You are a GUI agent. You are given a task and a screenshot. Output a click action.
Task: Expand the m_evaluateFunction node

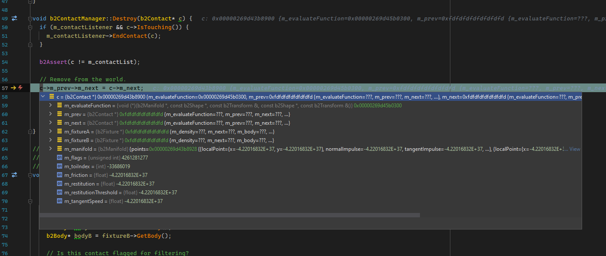pyautogui.click(x=50, y=105)
